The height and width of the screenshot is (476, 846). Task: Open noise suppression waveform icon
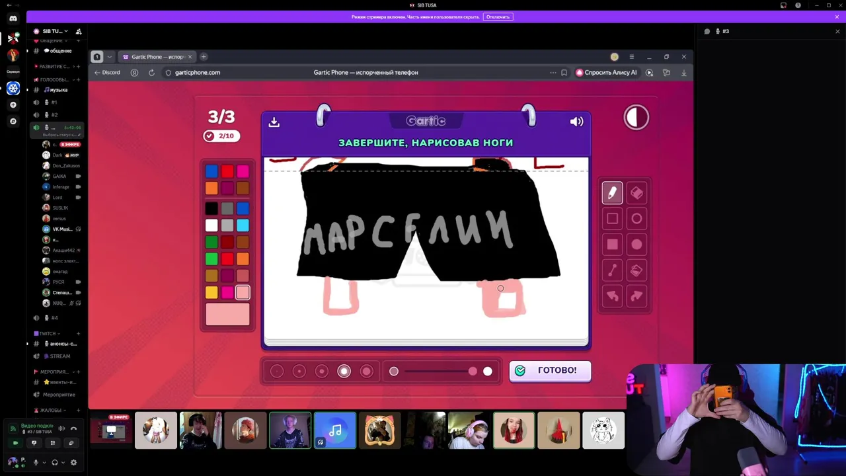(61, 428)
